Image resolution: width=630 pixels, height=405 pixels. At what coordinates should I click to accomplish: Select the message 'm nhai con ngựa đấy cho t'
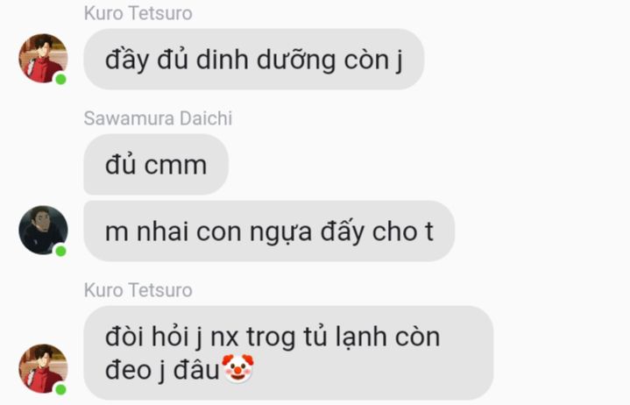(269, 231)
